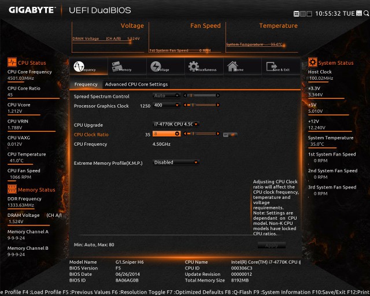This screenshot has height=296, width=370.
Task: Increase Spread Spectrum with right arrow
Action: coord(218,95)
